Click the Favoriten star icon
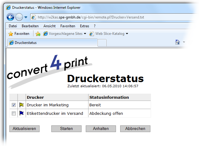Viewport: 199px width, 146px height. point(11,34)
